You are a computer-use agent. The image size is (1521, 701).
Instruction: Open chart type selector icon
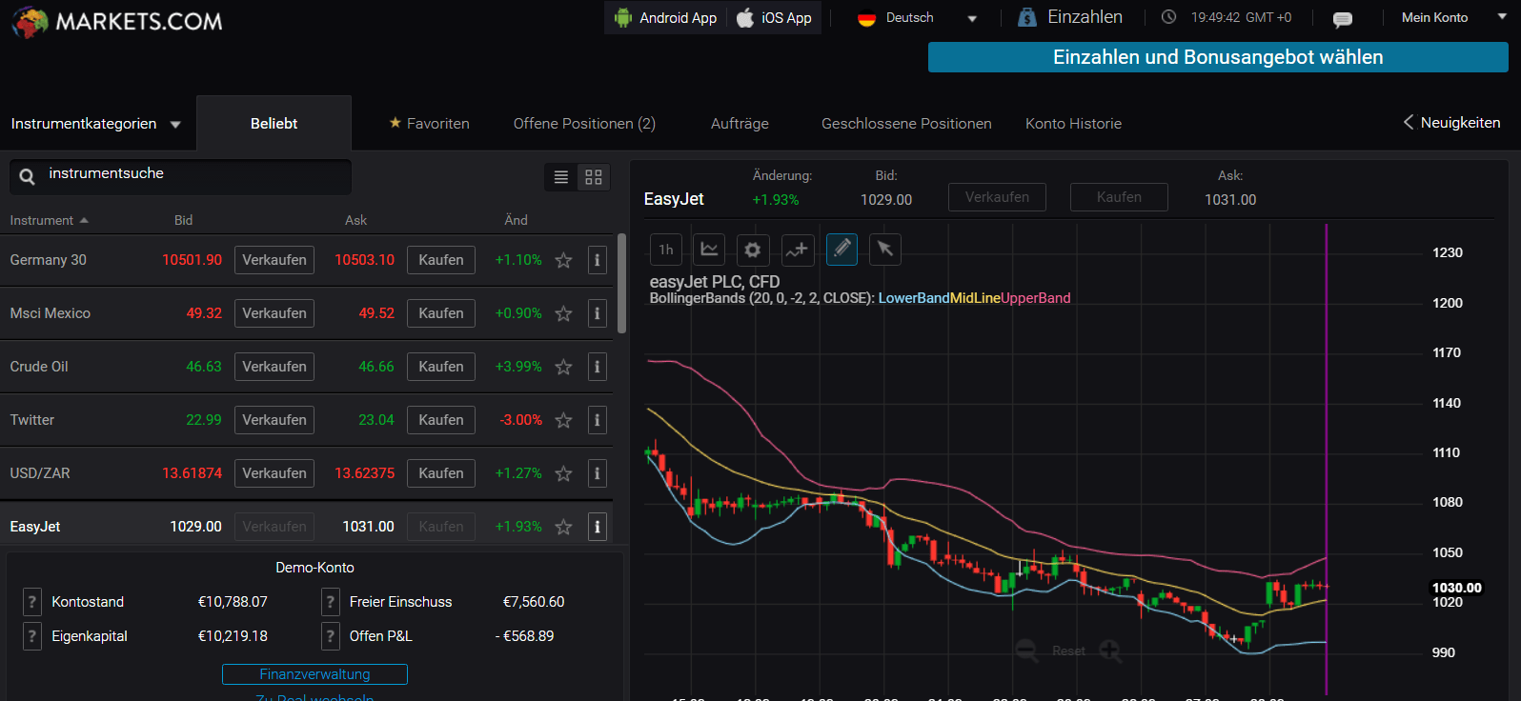(x=709, y=250)
